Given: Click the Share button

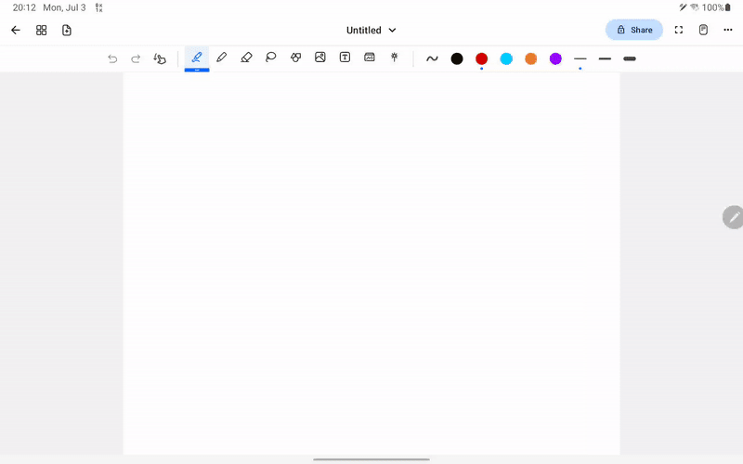Looking at the screenshot, I should [x=634, y=30].
